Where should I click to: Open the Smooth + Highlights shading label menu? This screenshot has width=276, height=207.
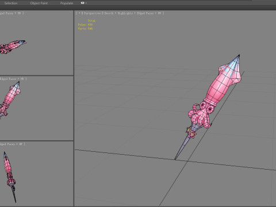coord(118,13)
